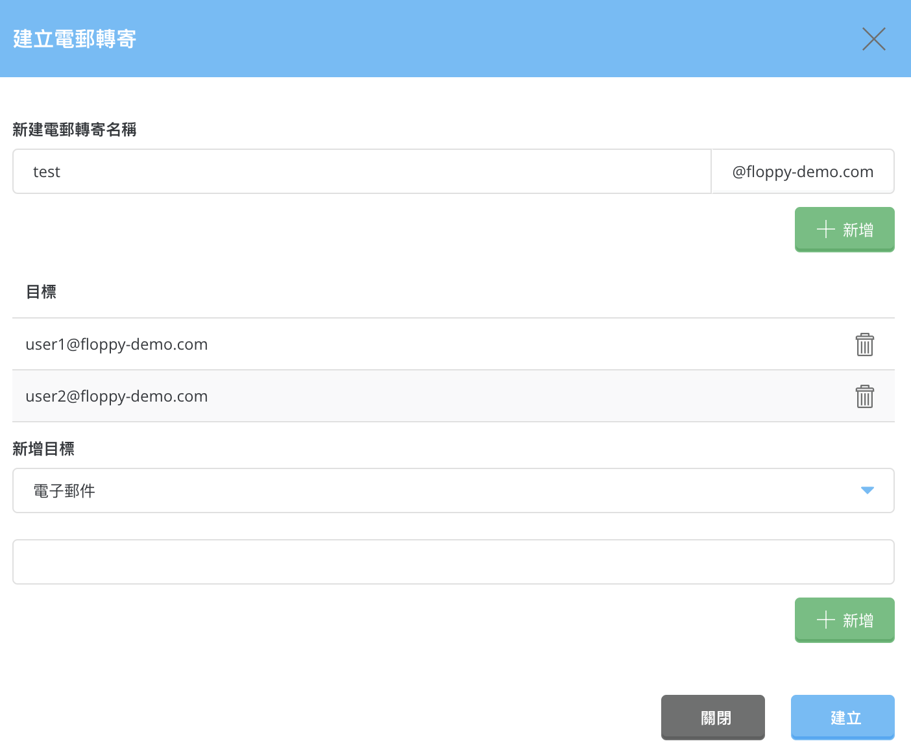
Task: Click plus icon of the lower 新增 button
Action: click(825, 620)
